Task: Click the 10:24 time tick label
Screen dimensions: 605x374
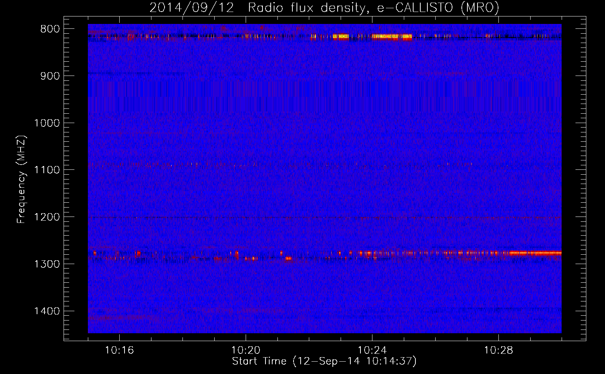Action: click(372, 350)
